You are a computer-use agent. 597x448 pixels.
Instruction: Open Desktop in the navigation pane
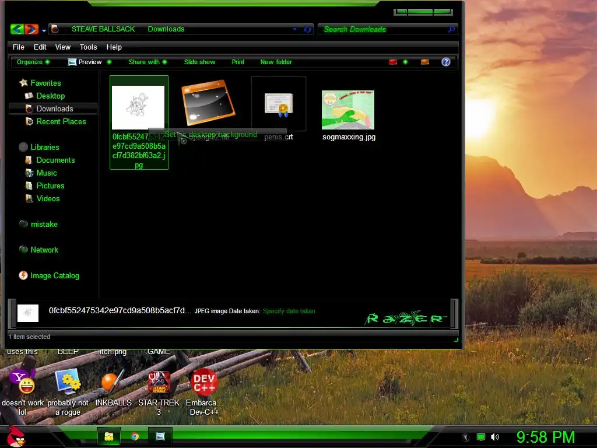pos(51,96)
